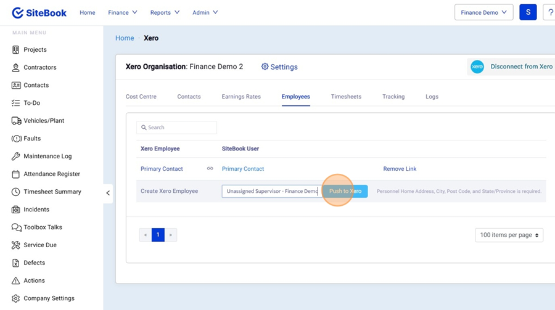Click the Remove Link link
The height and width of the screenshot is (310, 555).
[x=400, y=169]
